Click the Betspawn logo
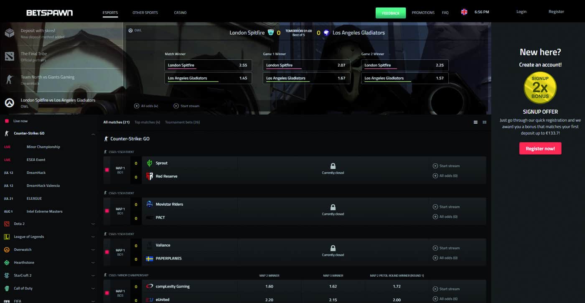585x303 pixels. click(49, 13)
